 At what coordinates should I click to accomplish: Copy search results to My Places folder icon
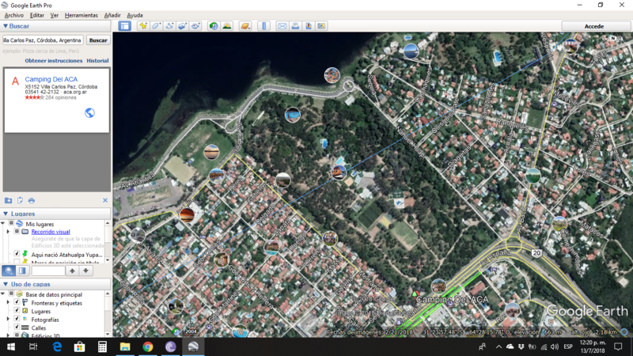8,200
